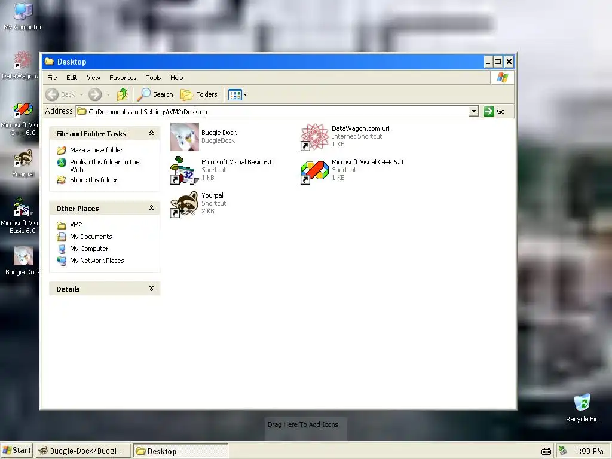Click the Go button next to address bar

(x=494, y=111)
